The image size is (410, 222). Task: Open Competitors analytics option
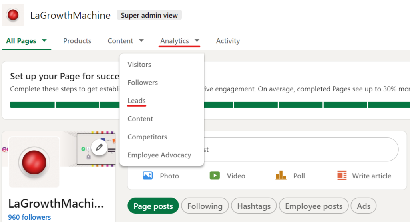pos(147,137)
